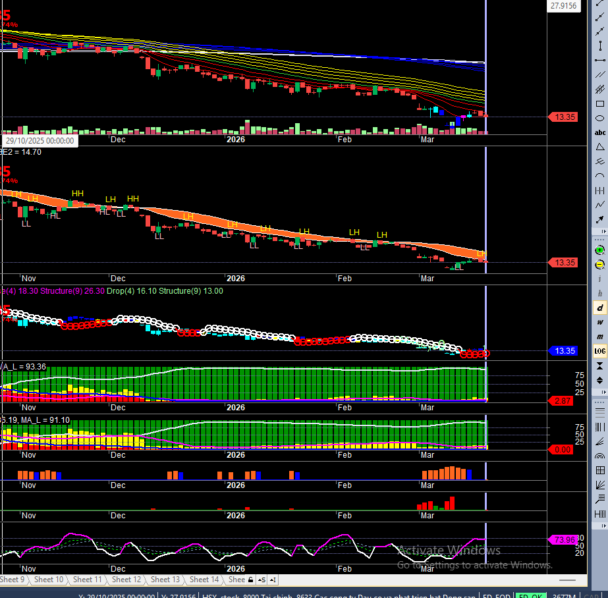This screenshot has height=598, width=608.
Task: Select the Andrews pitchfork tool
Action: pyautogui.click(x=600, y=161)
